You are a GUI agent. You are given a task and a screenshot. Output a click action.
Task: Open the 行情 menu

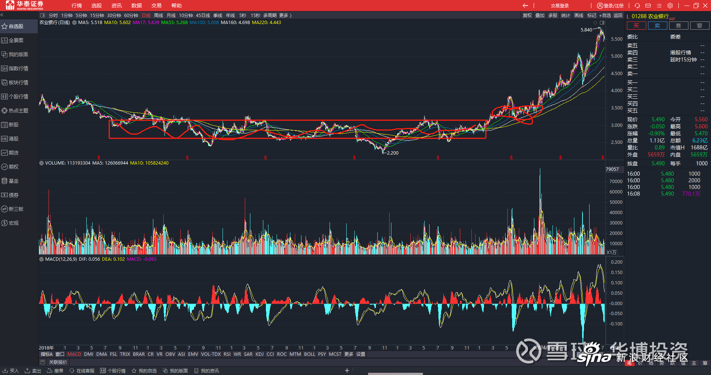[77, 6]
